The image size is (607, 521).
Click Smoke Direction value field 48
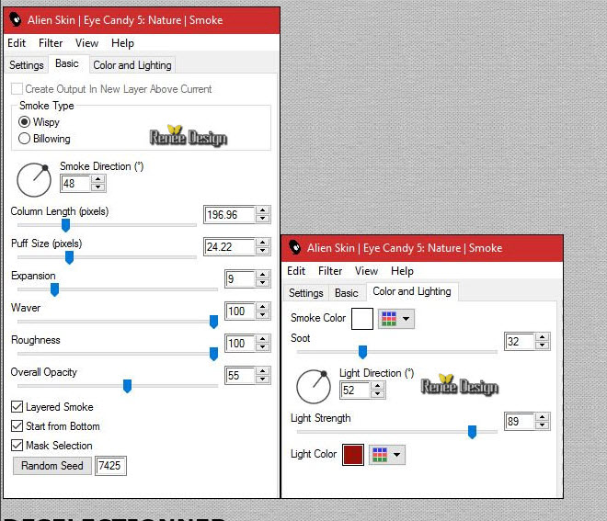(x=75, y=184)
